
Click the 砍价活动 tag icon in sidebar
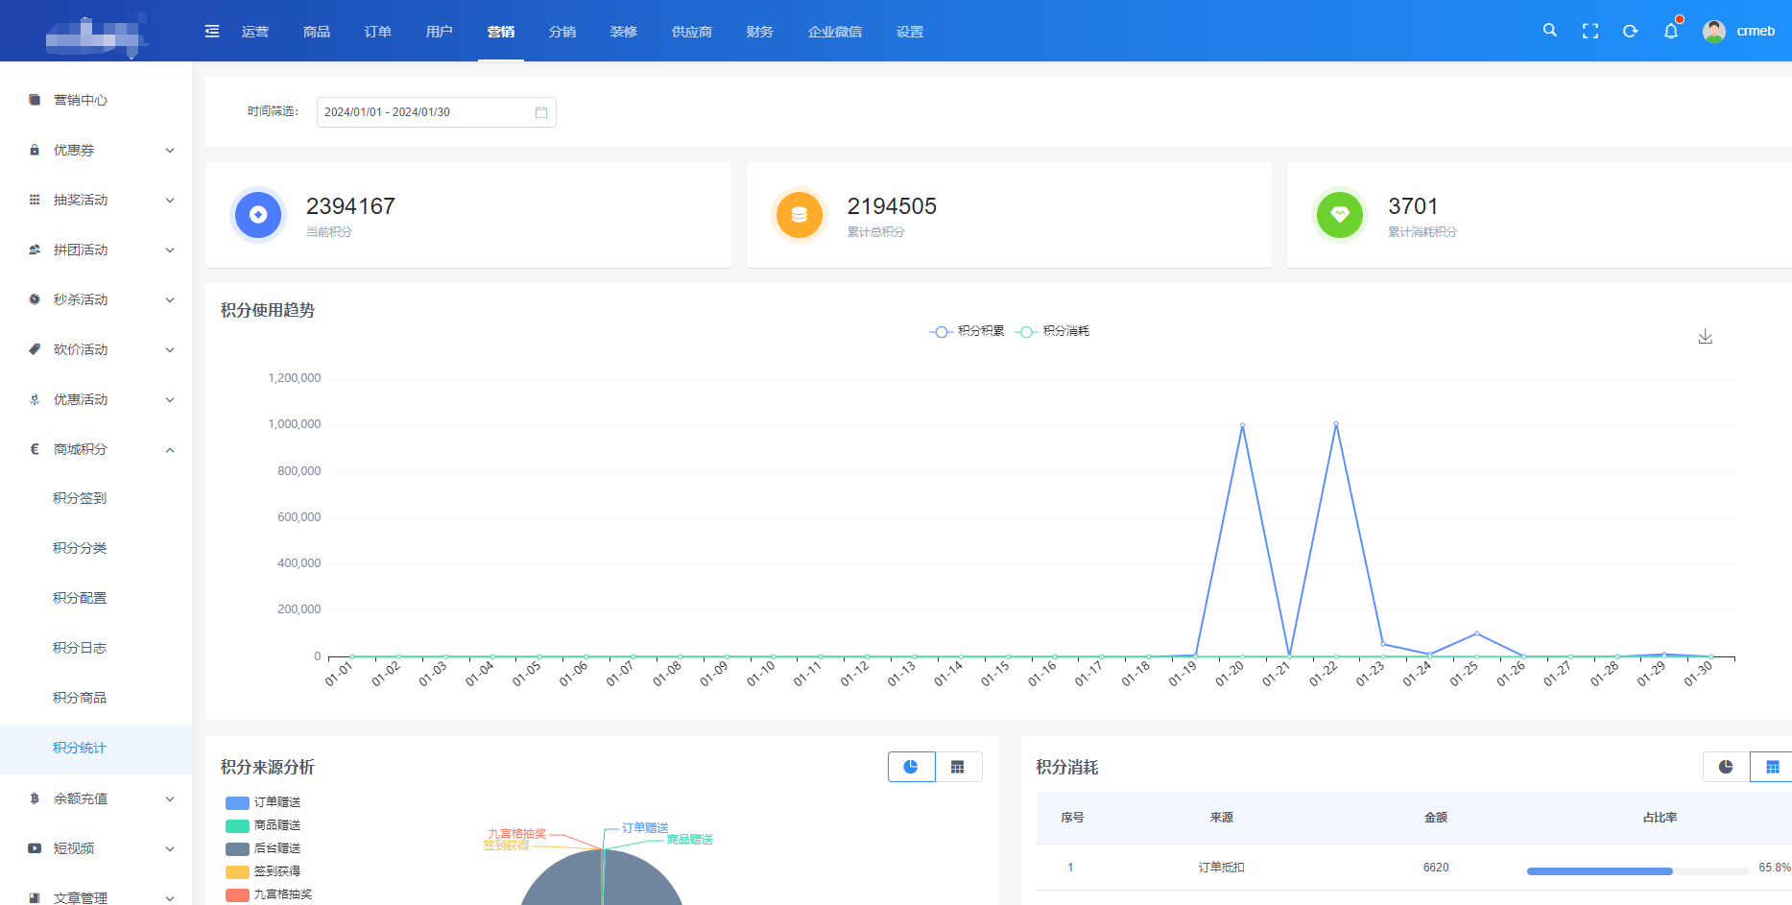coord(35,349)
